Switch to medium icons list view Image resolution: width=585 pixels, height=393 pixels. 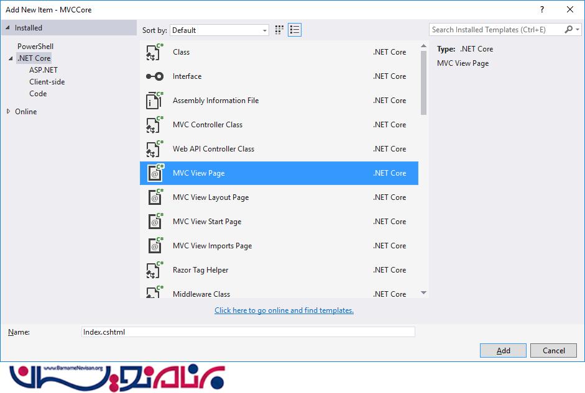point(295,30)
